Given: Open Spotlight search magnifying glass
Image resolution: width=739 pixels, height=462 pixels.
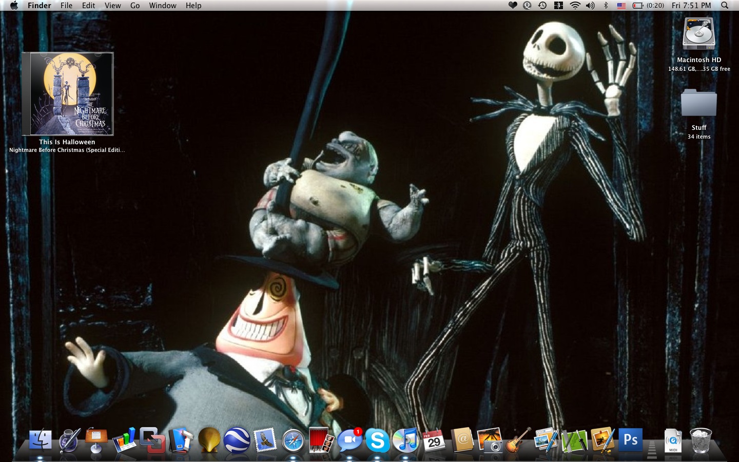Looking at the screenshot, I should coord(725,6).
